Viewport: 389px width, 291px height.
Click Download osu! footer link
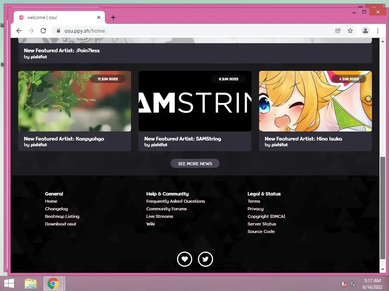[x=60, y=224]
